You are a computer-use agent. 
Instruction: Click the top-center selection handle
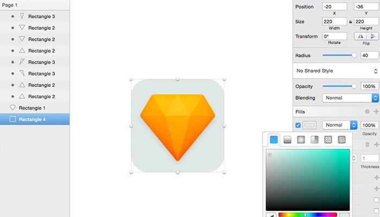click(x=178, y=79)
